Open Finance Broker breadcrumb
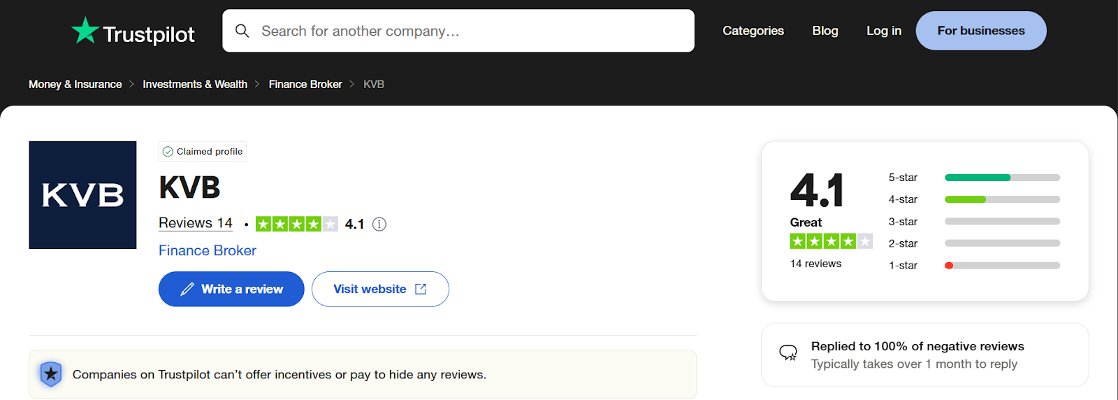Viewport: 1118px width, 400px height. click(x=305, y=84)
